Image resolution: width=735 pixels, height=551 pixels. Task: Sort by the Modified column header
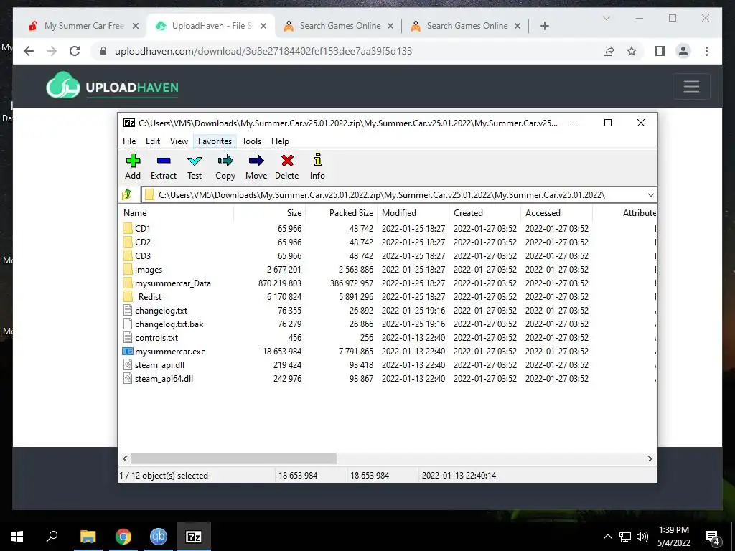coord(413,212)
